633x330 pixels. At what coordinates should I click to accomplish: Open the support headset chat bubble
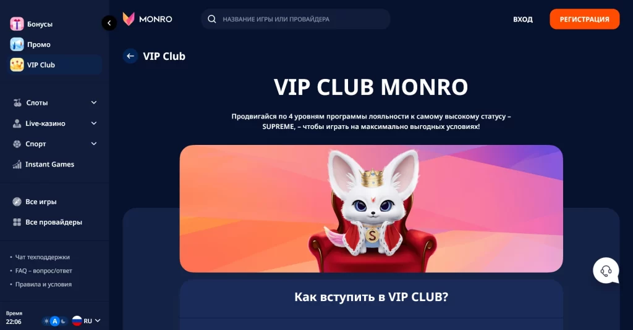(x=606, y=271)
